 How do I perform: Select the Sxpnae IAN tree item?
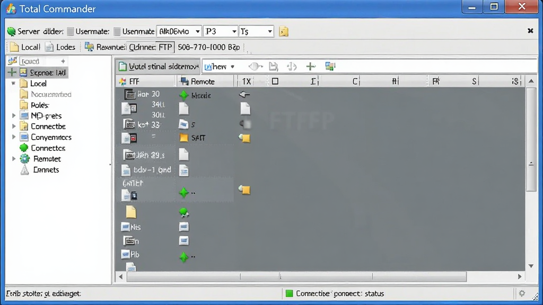[42, 73]
